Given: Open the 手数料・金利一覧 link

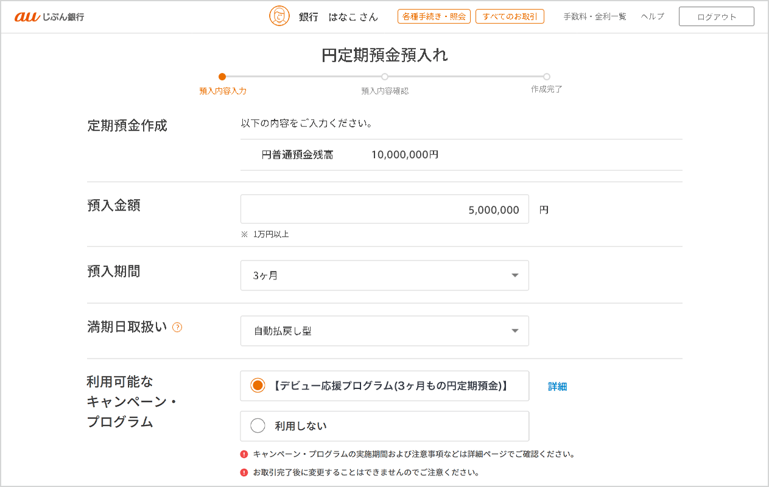Looking at the screenshot, I should click(x=594, y=16).
